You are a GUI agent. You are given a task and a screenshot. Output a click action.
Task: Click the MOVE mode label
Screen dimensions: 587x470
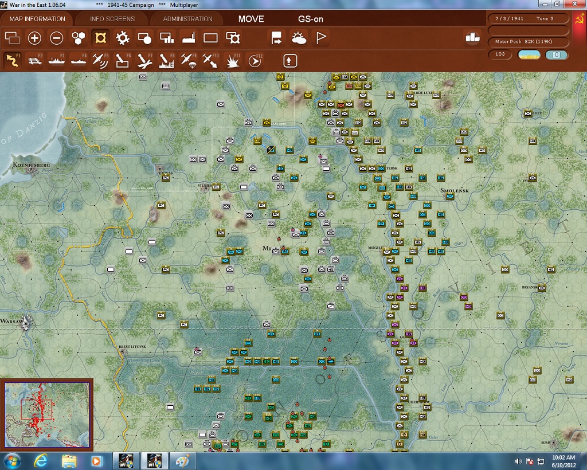pyautogui.click(x=251, y=19)
